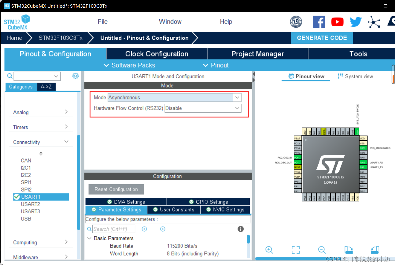
Task: Go to previous parameter search result
Action: [144, 229]
